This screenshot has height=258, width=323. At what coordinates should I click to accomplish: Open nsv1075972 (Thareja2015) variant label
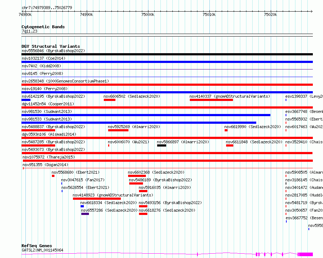[x=49, y=157]
